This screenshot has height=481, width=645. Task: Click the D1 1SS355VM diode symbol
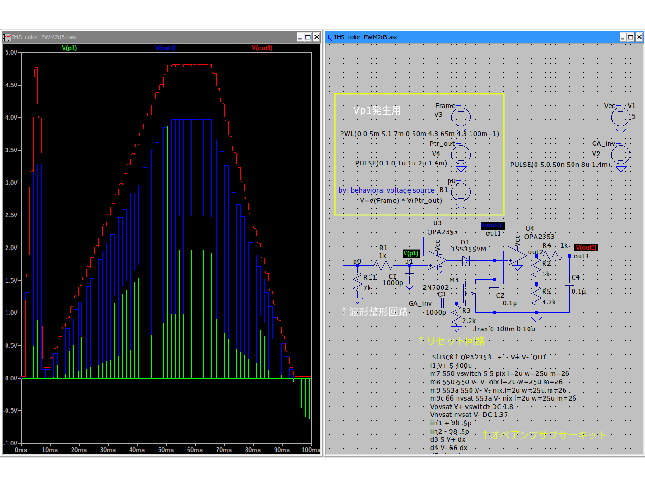[x=466, y=261]
